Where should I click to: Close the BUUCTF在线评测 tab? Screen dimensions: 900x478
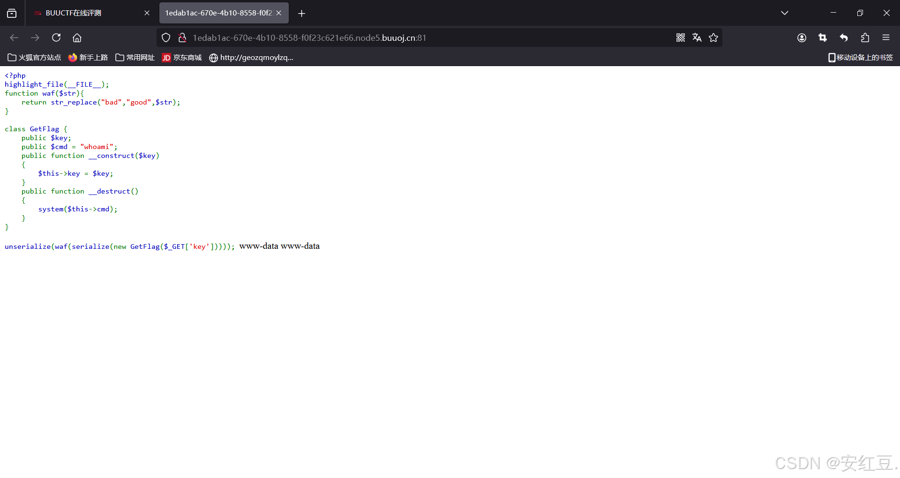pos(147,13)
